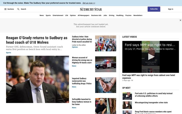Screen dimensions: 182x114
Task: Open the News menu item
Action: pyautogui.click(x=42, y=15)
